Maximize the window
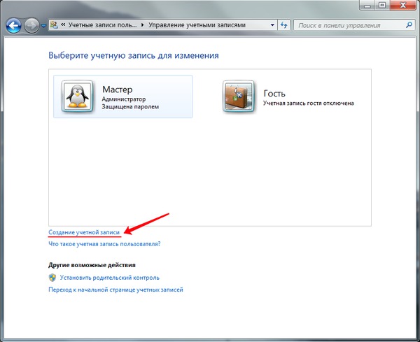Viewport: 420px width, 342px height. point(382,6)
